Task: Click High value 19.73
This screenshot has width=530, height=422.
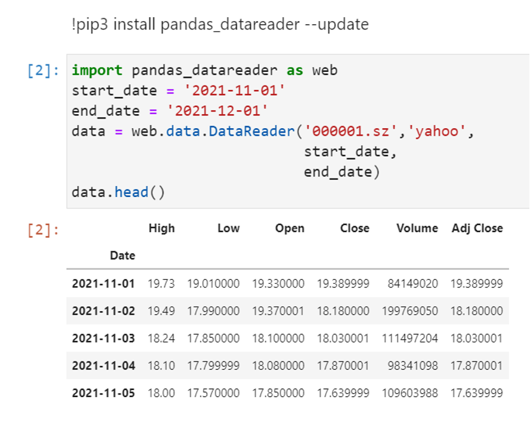Action: coord(161,284)
